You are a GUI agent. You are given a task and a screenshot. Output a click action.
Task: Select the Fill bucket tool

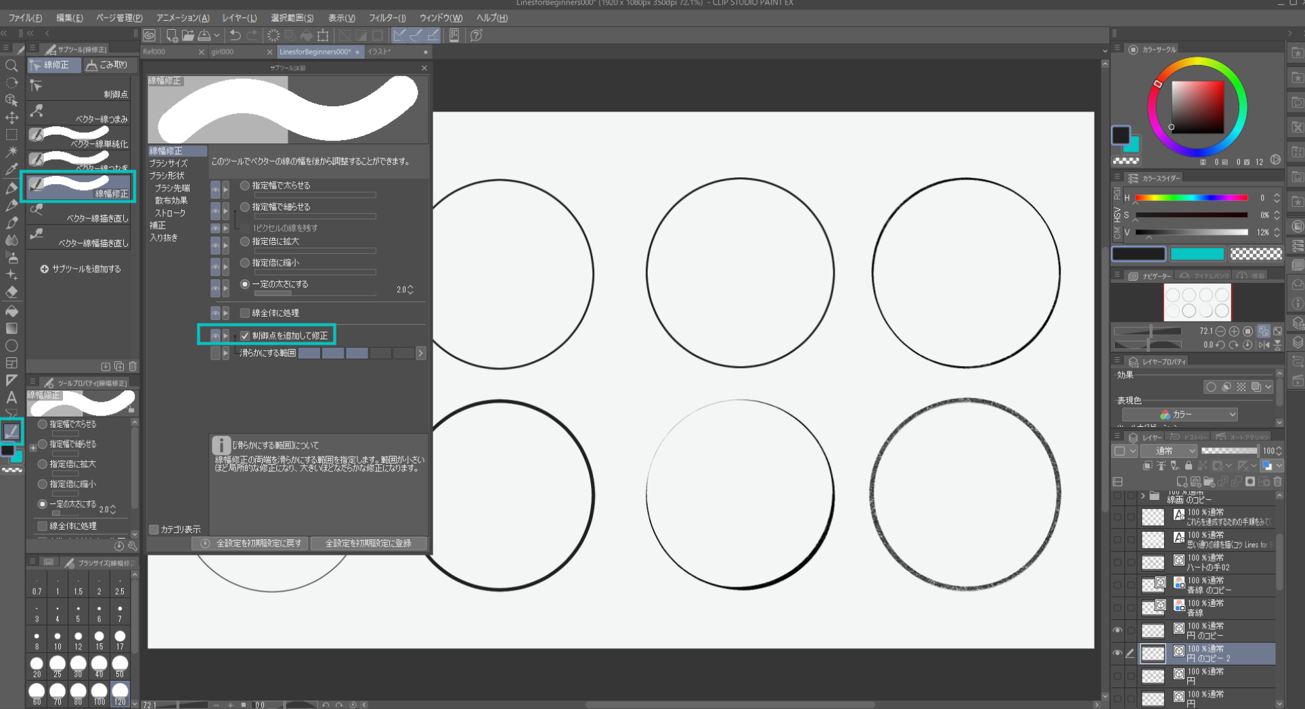click(x=12, y=311)
